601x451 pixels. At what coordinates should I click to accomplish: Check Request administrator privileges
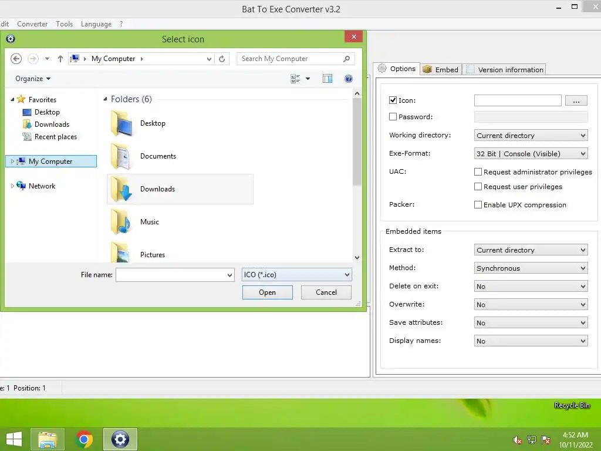tap(478, 172)
